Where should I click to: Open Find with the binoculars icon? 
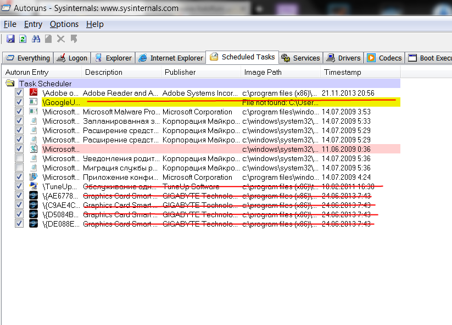36,38
